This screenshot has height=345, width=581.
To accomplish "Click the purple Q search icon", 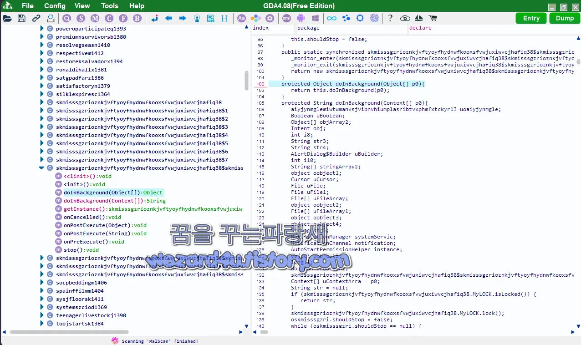I will click(67, 18).
